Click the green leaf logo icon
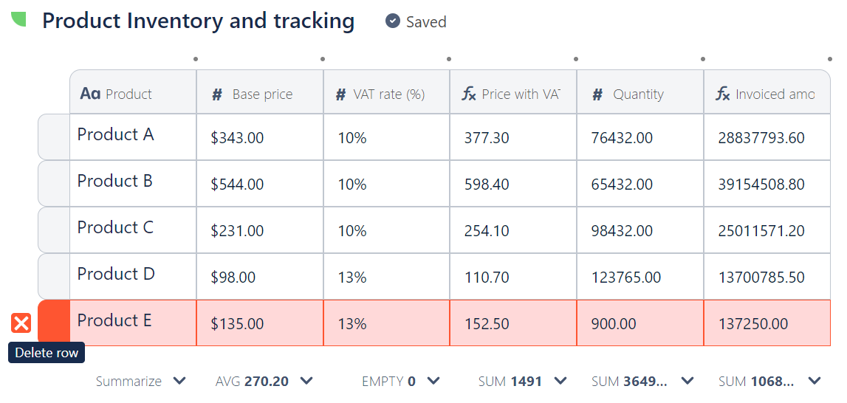The height and width of the screenshot is (403, 847). point(18,19)
